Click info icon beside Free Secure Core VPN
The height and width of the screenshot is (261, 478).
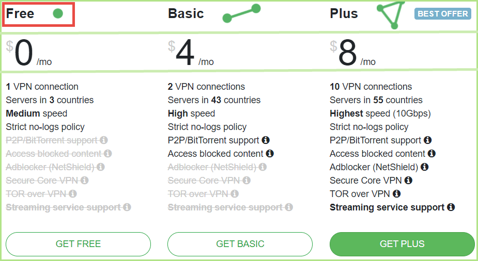point(85,181)
